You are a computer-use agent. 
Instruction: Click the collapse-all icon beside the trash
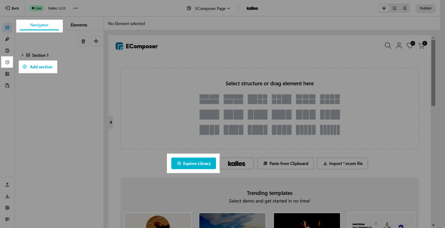click(x=96, y=41)
